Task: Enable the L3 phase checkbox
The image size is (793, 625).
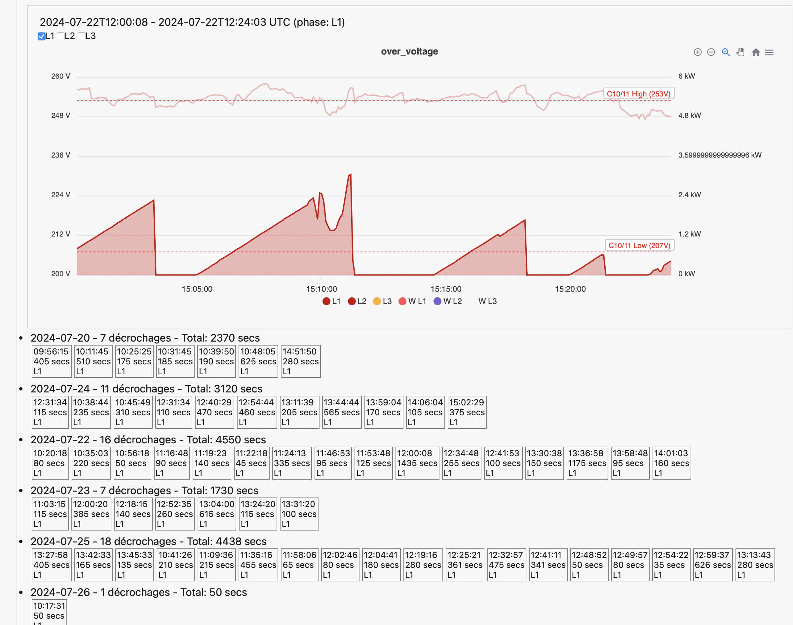Action: point(82,36)
